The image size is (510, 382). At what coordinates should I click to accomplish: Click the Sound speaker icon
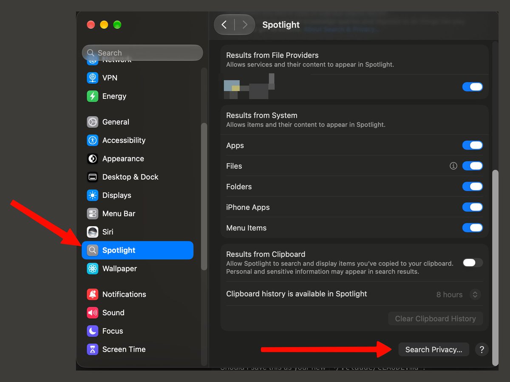(93, 313)
